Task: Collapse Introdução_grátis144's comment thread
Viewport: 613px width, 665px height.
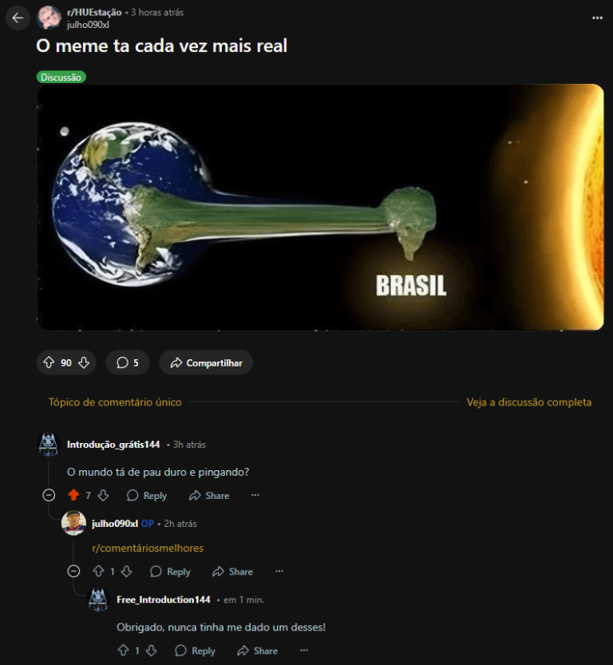Action: point(49,495)
